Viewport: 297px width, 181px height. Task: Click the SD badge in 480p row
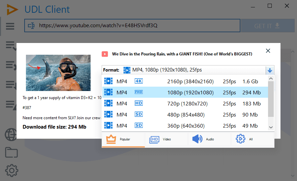coord(139,114)
